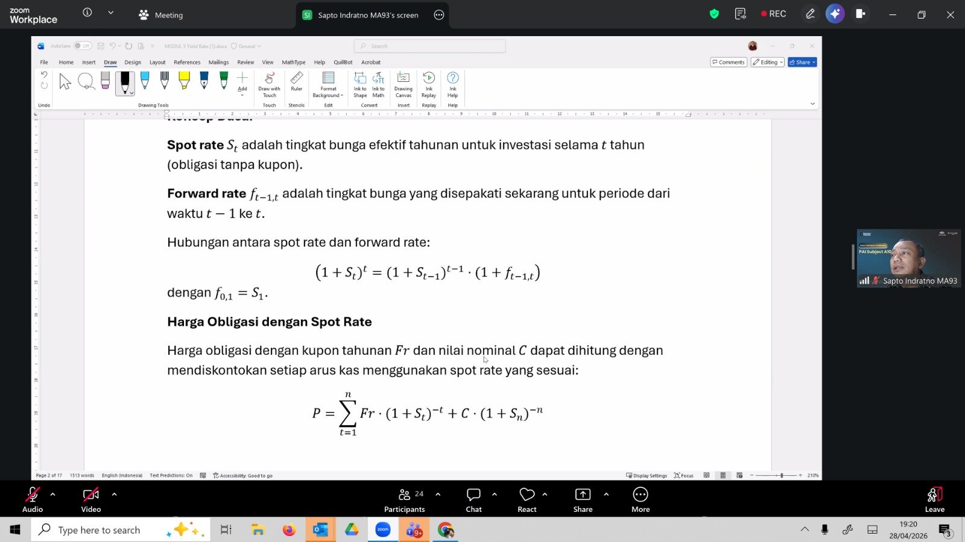Collapse the Word ribbon chevron

click(x=812, y=104)
